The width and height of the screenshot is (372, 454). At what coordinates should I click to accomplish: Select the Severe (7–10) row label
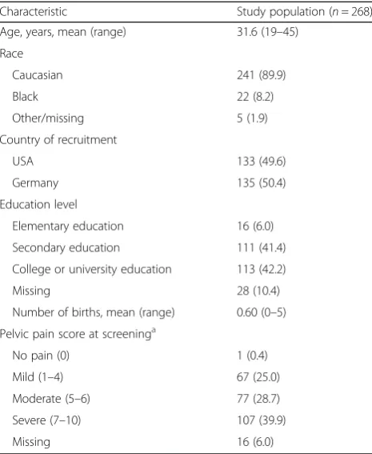pos(46,420)
